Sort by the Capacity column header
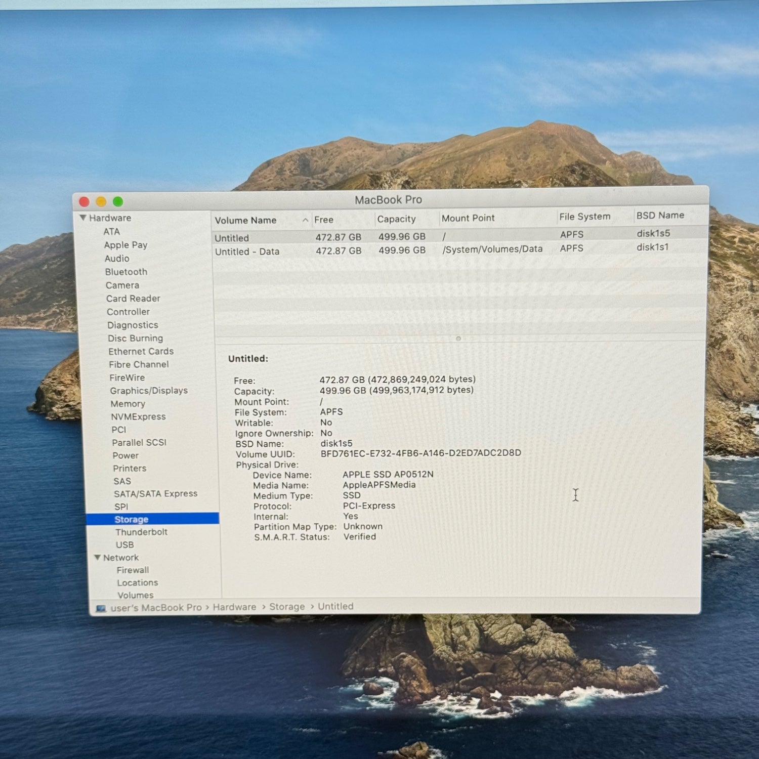This screenshot has height=759, width=759. pos(396,219)
